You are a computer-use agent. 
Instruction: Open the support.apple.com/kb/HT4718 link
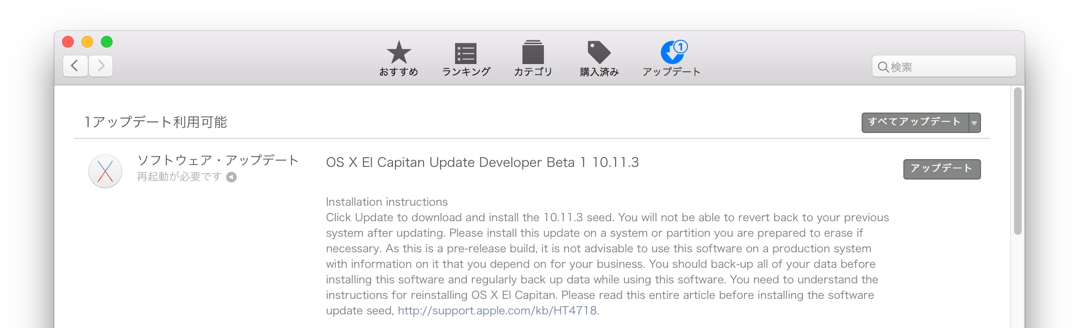coord(497,311)
